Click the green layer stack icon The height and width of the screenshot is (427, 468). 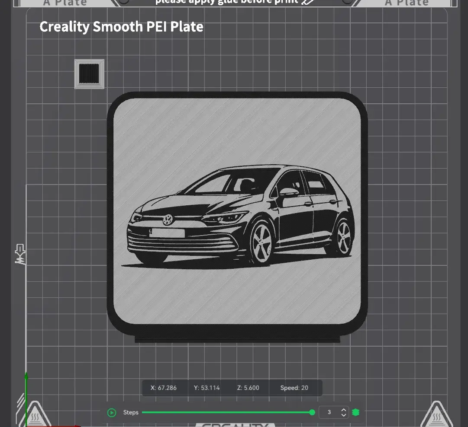pos(355,412)
